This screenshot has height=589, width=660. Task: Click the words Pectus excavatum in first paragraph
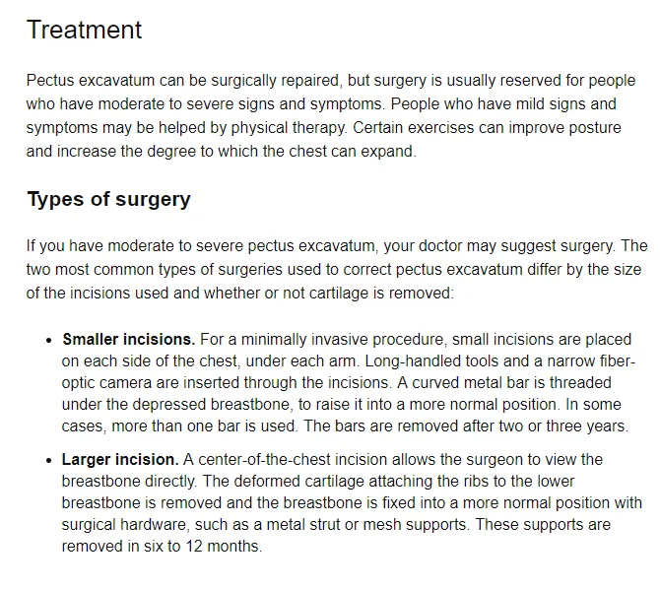[x=91, y=81]
